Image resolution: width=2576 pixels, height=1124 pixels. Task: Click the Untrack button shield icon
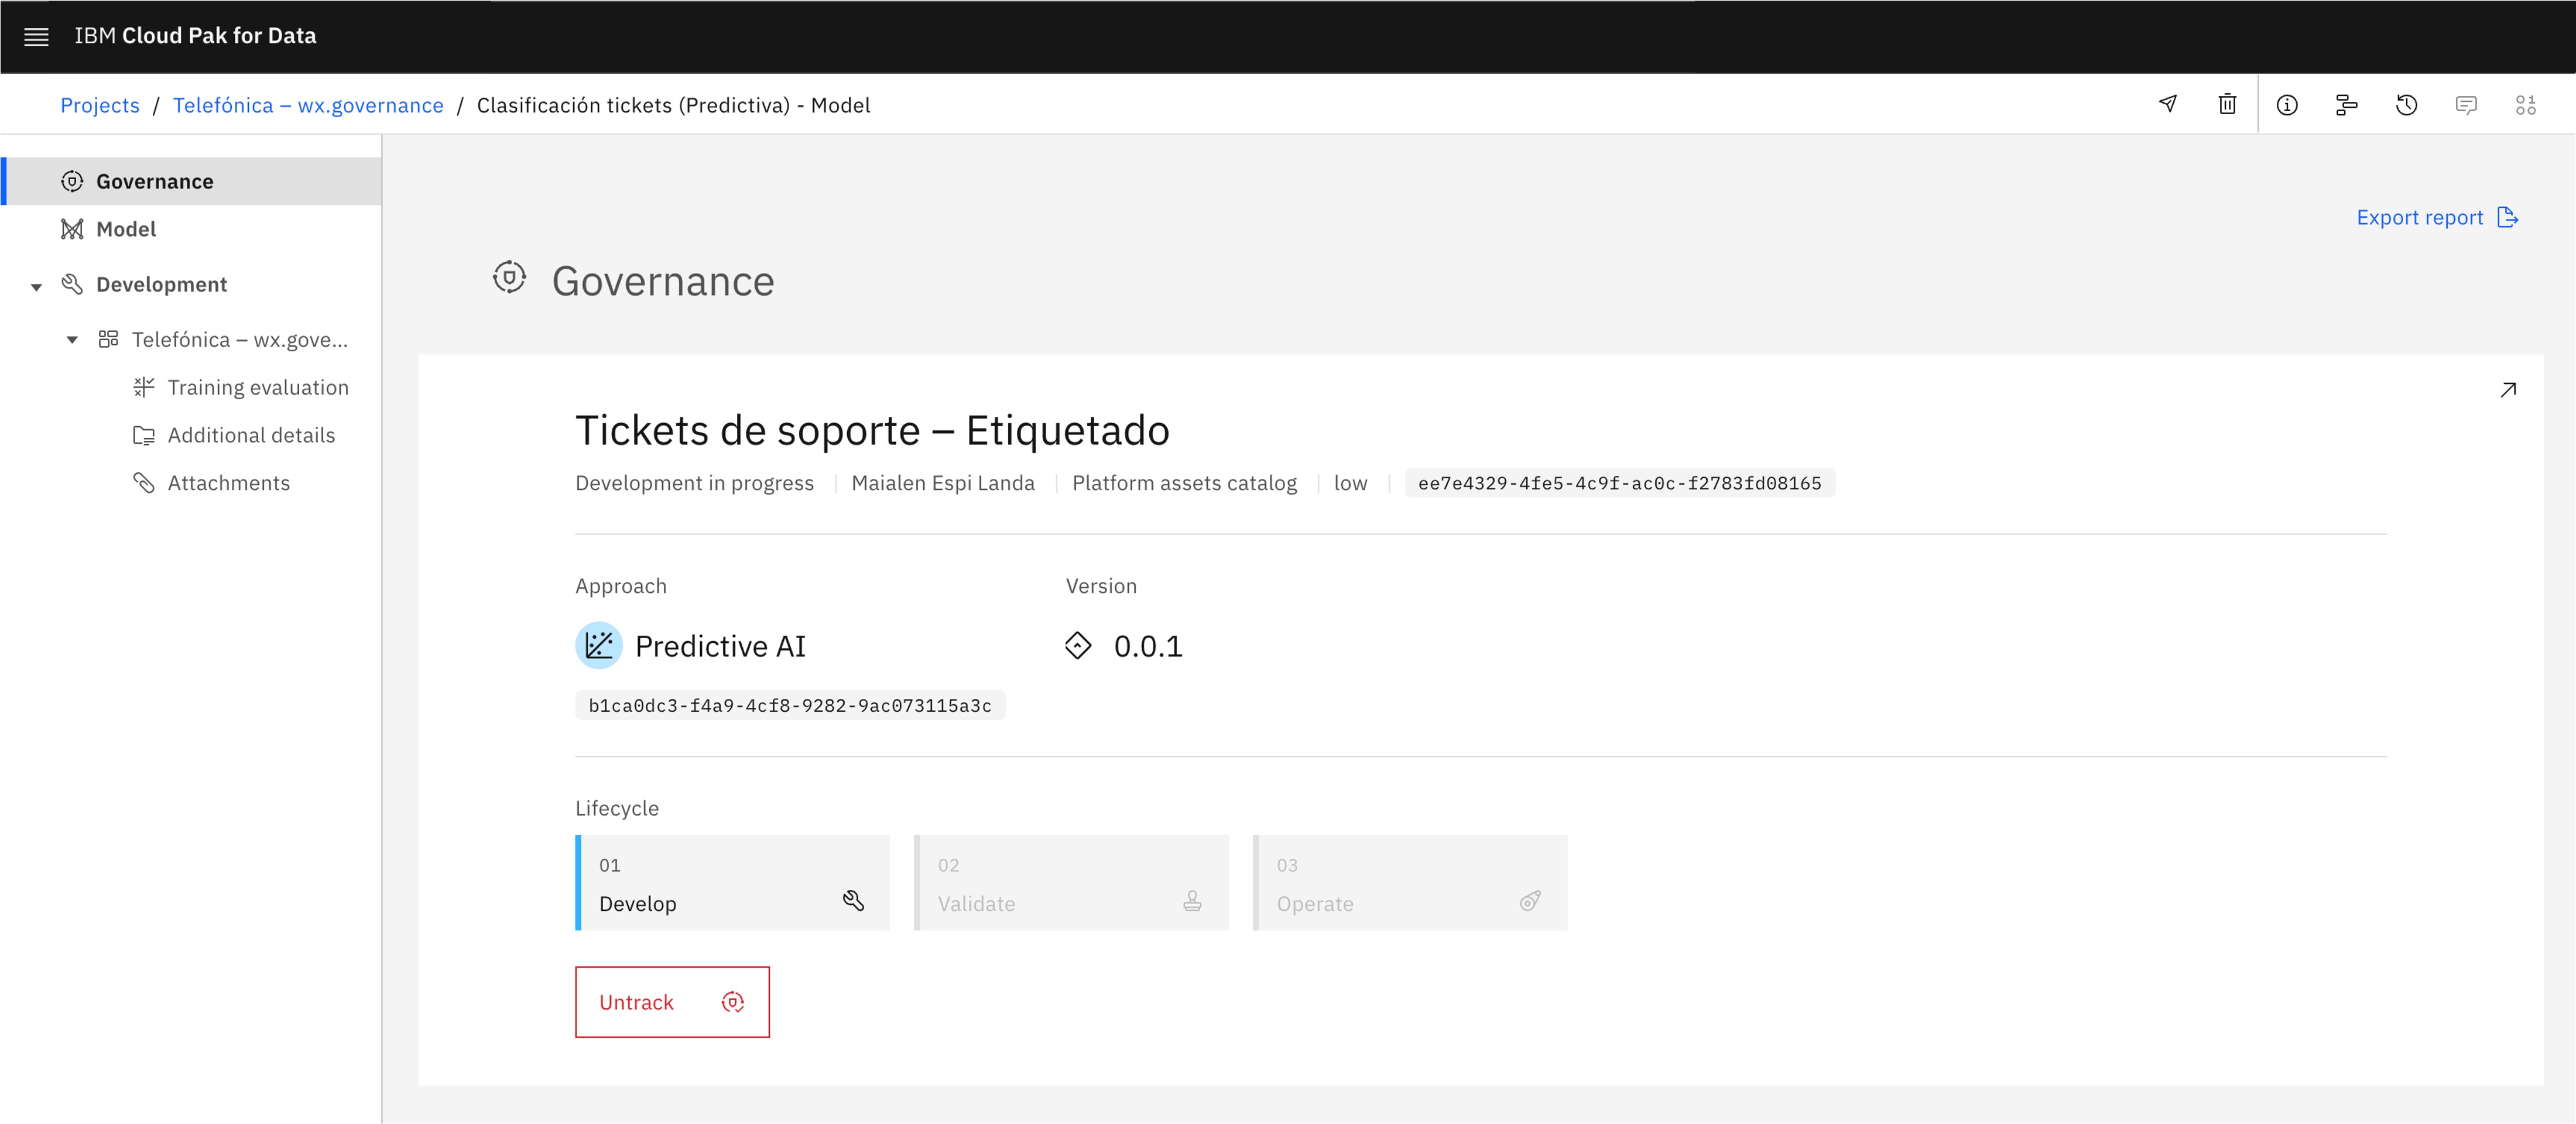[733, 1002]
